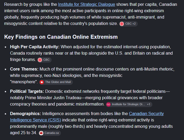The height and width of the screenshot is (140, 184).
Task: Open The Globe and Mail source chip
Action: tap(56, 82)
